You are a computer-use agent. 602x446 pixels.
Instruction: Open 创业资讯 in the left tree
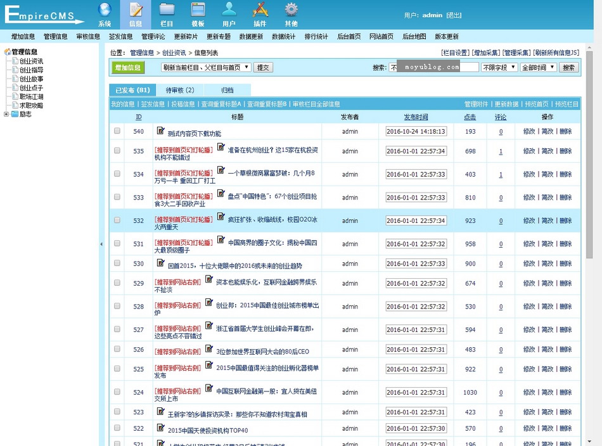pyautogui.click(x=32, y=61)
